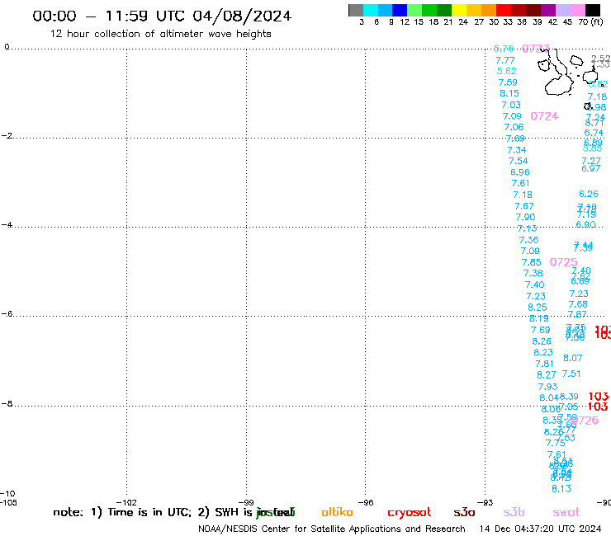Click the latitude axis label '-8'
611x536 pixels.
click(x=7, y=404)
